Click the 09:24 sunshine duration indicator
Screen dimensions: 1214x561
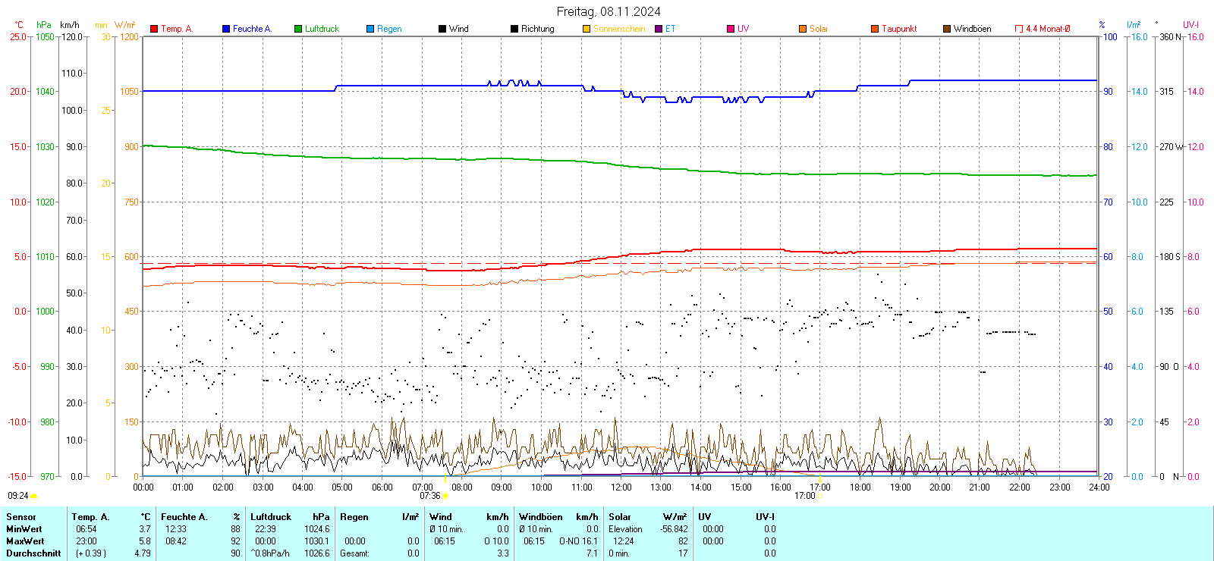tap(18, 496)
